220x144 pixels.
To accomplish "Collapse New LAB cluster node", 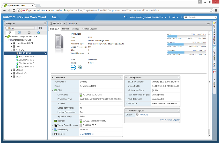I will click(12, 50).
